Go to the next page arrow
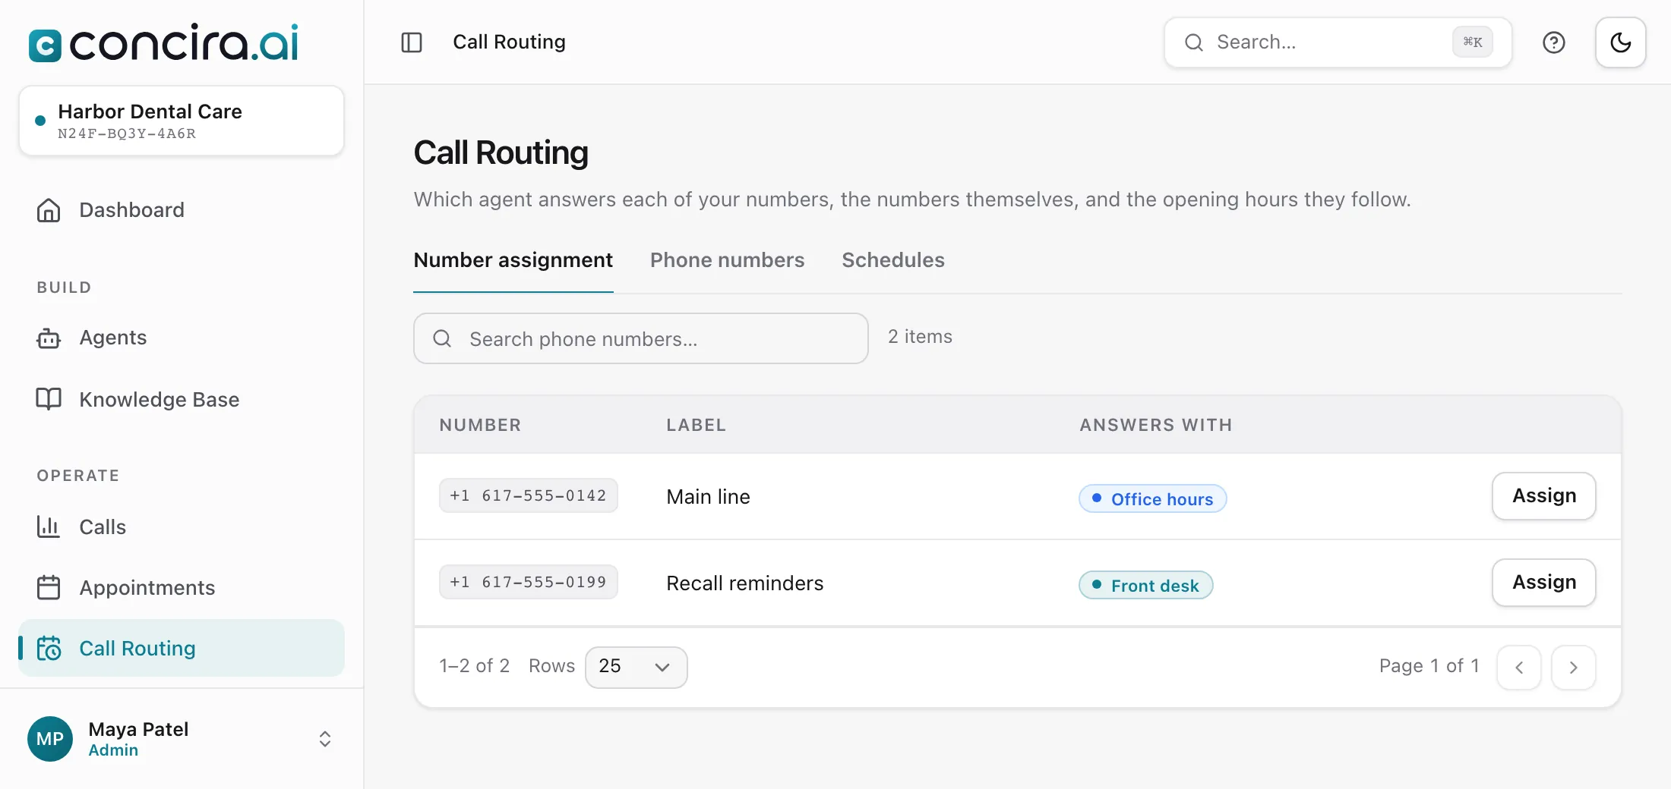The width and height of the screenshot is (1671, 789). (x=1574, y=668)
